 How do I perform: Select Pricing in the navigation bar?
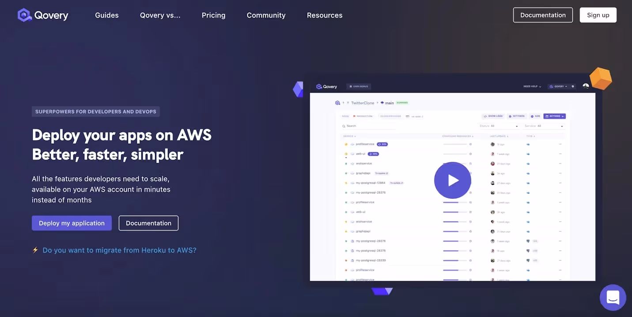pyautogui.click(x=213, y=15)
